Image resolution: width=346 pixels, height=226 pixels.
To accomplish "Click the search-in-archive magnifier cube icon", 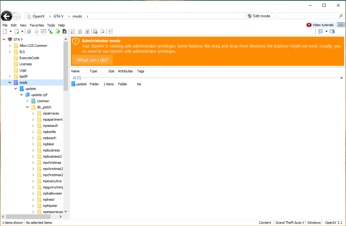I will [29, 32].
